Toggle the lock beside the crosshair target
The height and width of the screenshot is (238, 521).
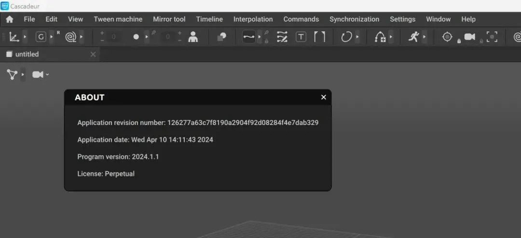click(459, 41)
